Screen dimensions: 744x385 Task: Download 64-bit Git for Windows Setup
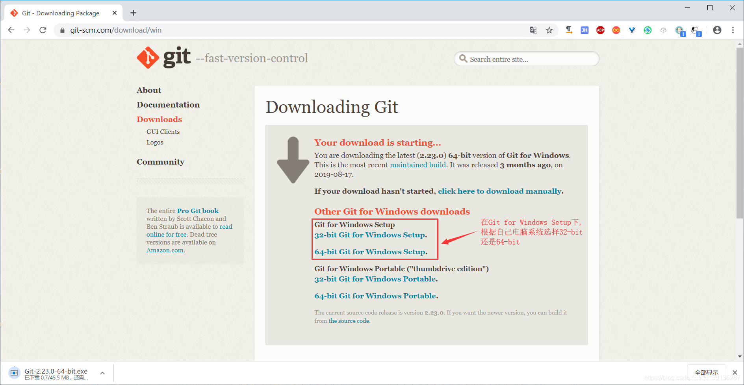[x=370, y=252]
